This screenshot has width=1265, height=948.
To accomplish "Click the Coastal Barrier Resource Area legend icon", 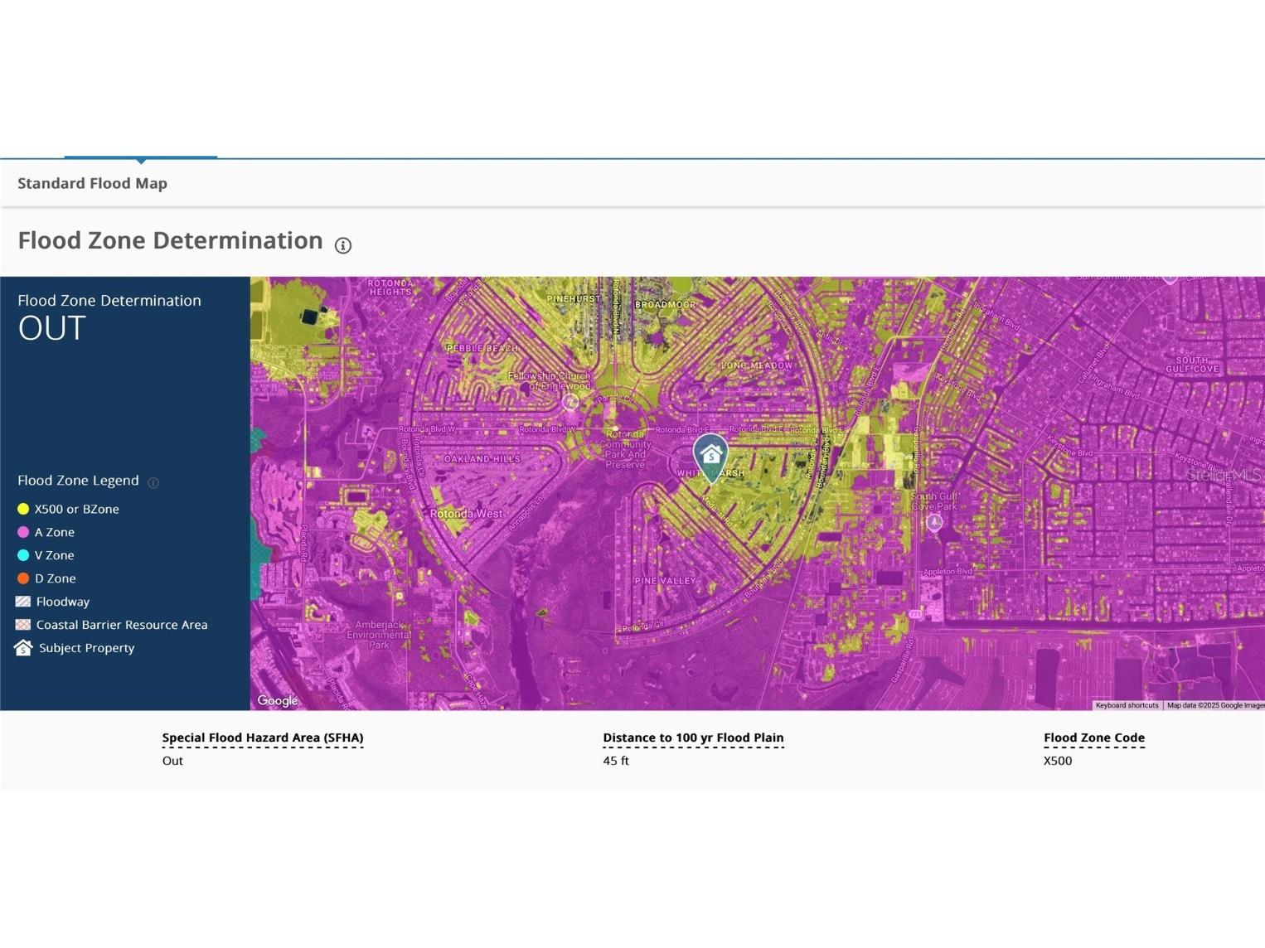I will point(23,625).
